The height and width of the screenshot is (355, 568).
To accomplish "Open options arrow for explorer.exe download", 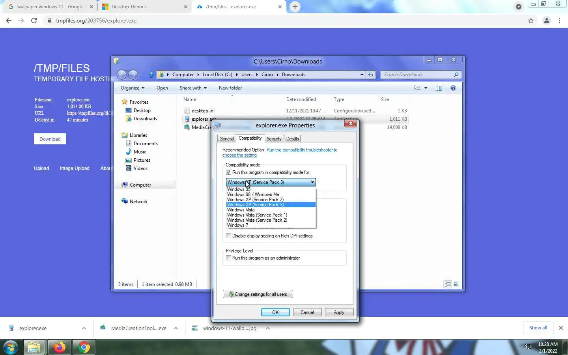I will click(x=84, y=328).
